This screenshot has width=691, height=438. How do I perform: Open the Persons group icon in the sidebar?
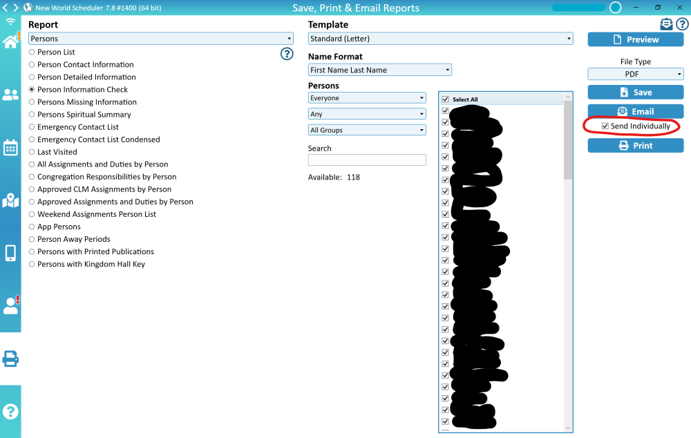10,95
